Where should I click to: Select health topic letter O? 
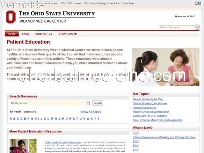pos(60,119)
